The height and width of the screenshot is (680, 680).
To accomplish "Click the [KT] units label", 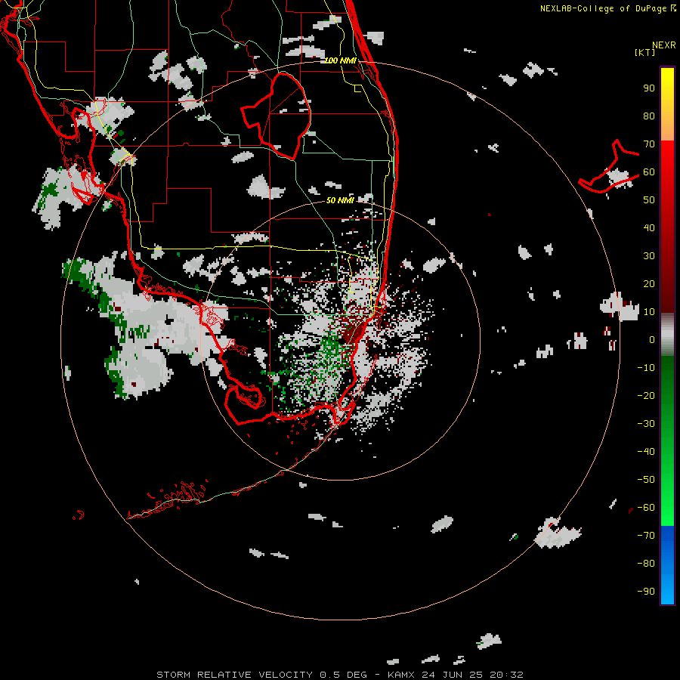I will coord(645,52).
